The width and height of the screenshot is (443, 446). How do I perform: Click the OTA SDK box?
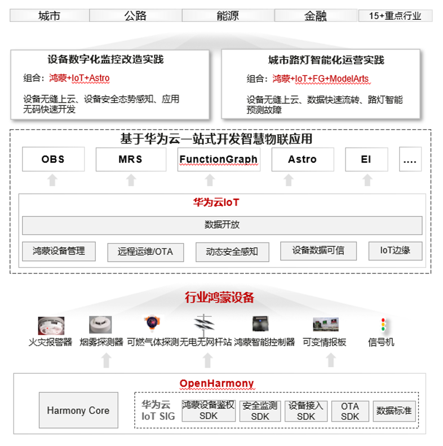[x=350, y=411]
